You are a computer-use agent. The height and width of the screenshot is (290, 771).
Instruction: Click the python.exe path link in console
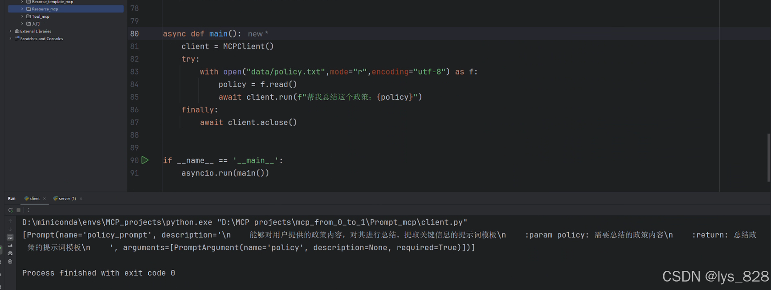pos(117,222)
